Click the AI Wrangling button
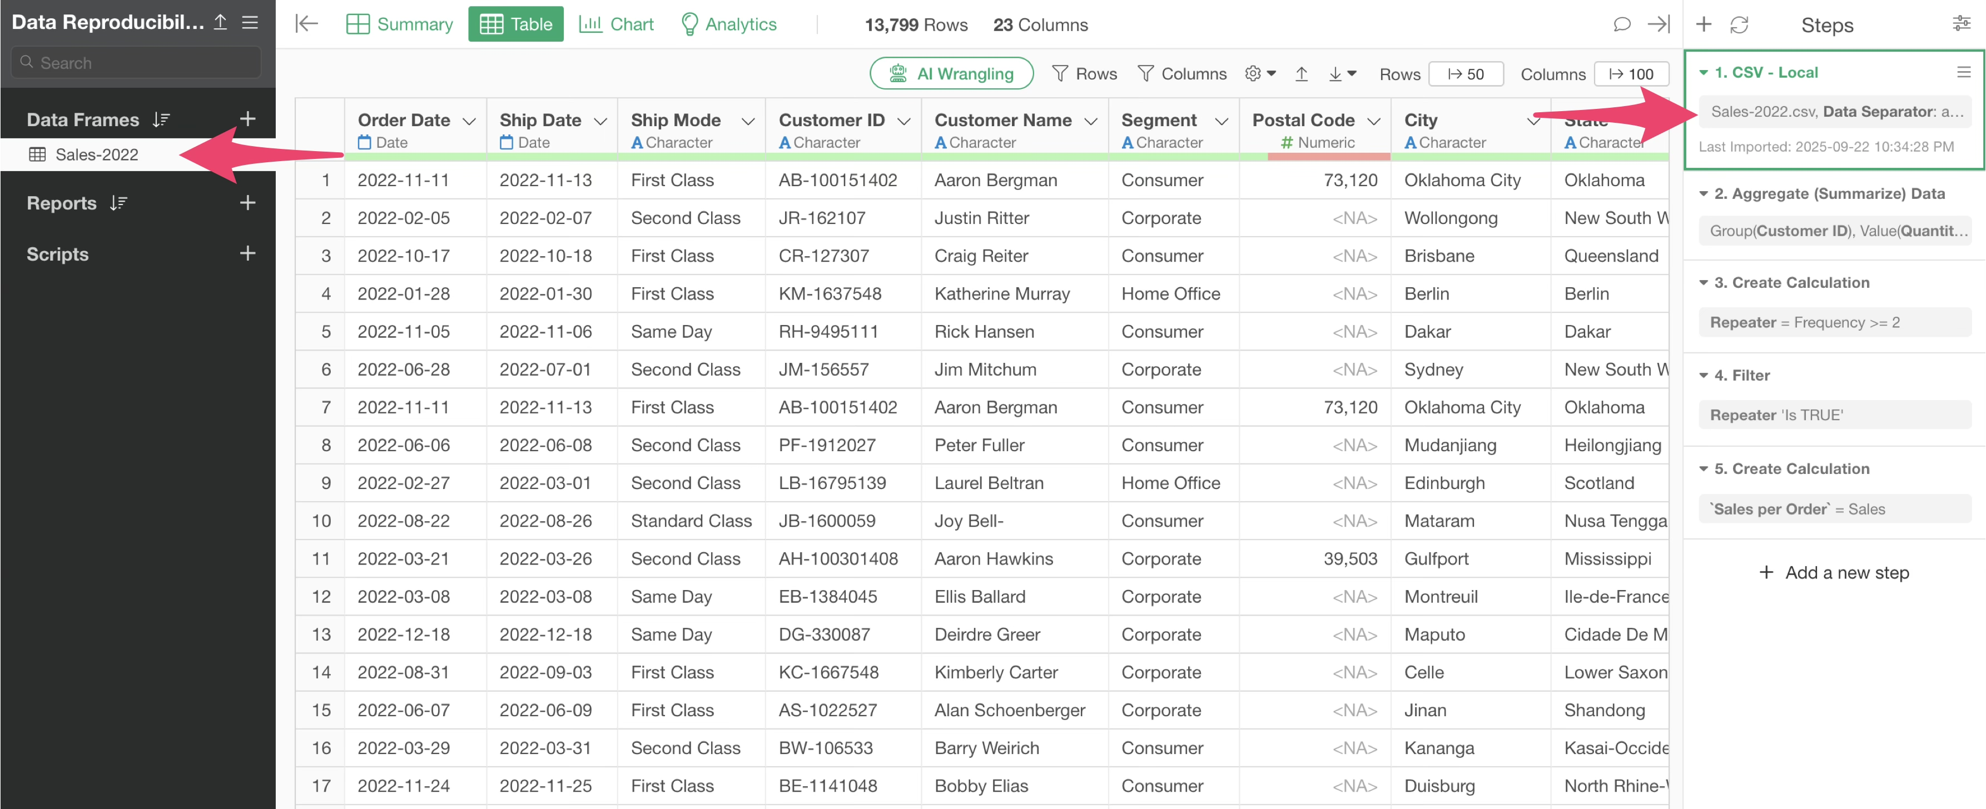The width and height of the screenshot is (1986, 809). coord(951,74)
